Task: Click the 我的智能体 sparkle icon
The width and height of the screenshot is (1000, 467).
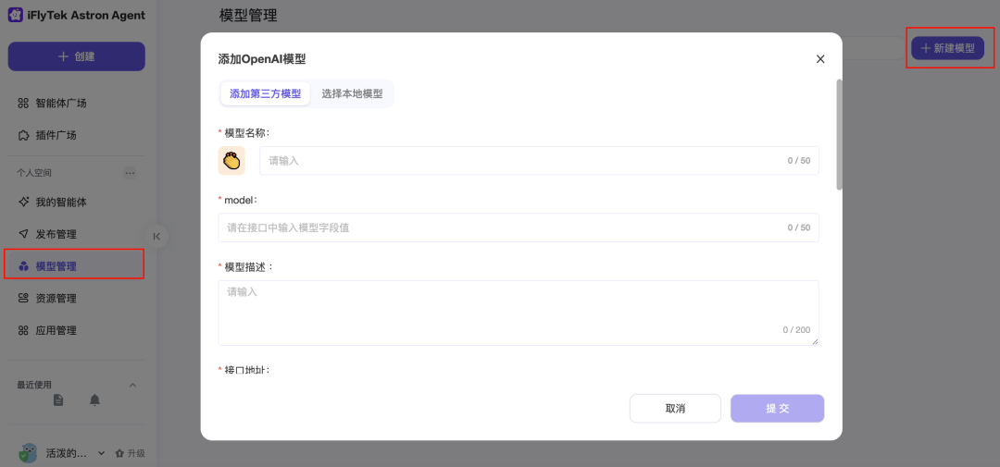Action: 23,202
